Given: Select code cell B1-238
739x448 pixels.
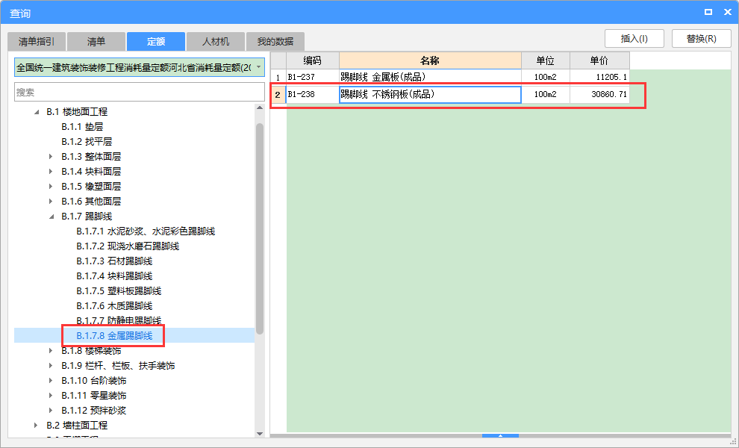Looking at the screenshot, I should [x=312, y=94].
